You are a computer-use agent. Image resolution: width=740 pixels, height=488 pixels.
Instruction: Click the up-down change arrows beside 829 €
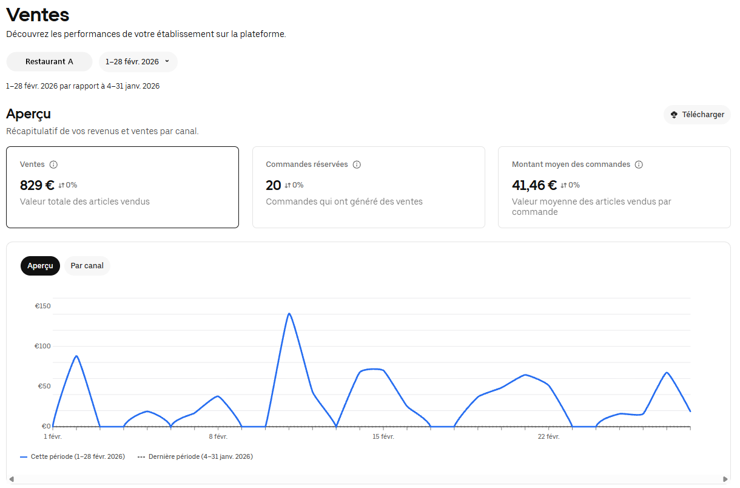click(x=61, y=185)
